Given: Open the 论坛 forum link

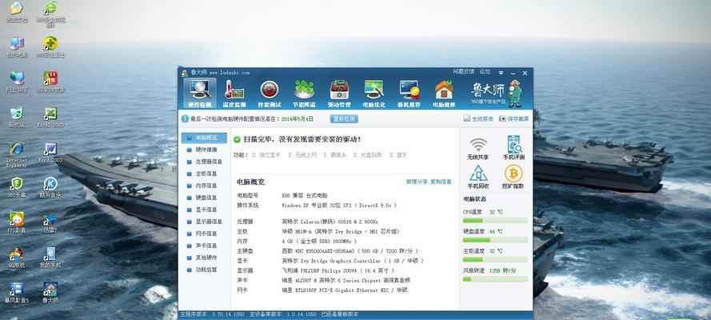Looking at the screenshot, I should coord(485,72).
